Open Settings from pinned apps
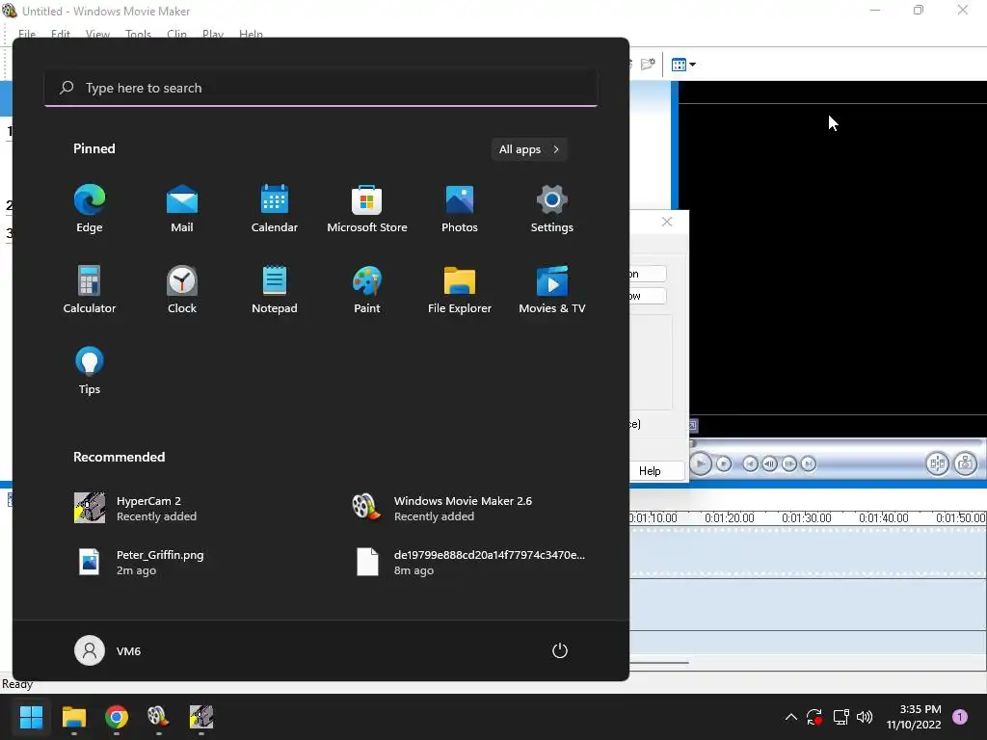The width and height of the screenshot is (987, 740). point(552,209)
